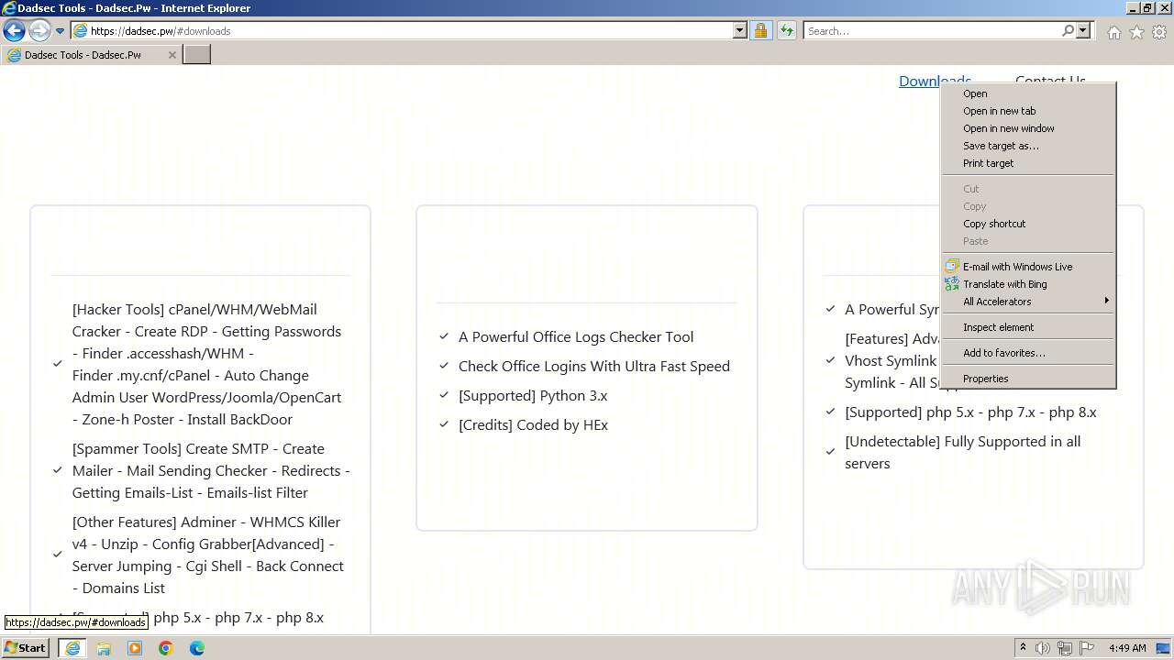Click the address bar URL field
The image size is (1174, 660).
tap(408, 30)
